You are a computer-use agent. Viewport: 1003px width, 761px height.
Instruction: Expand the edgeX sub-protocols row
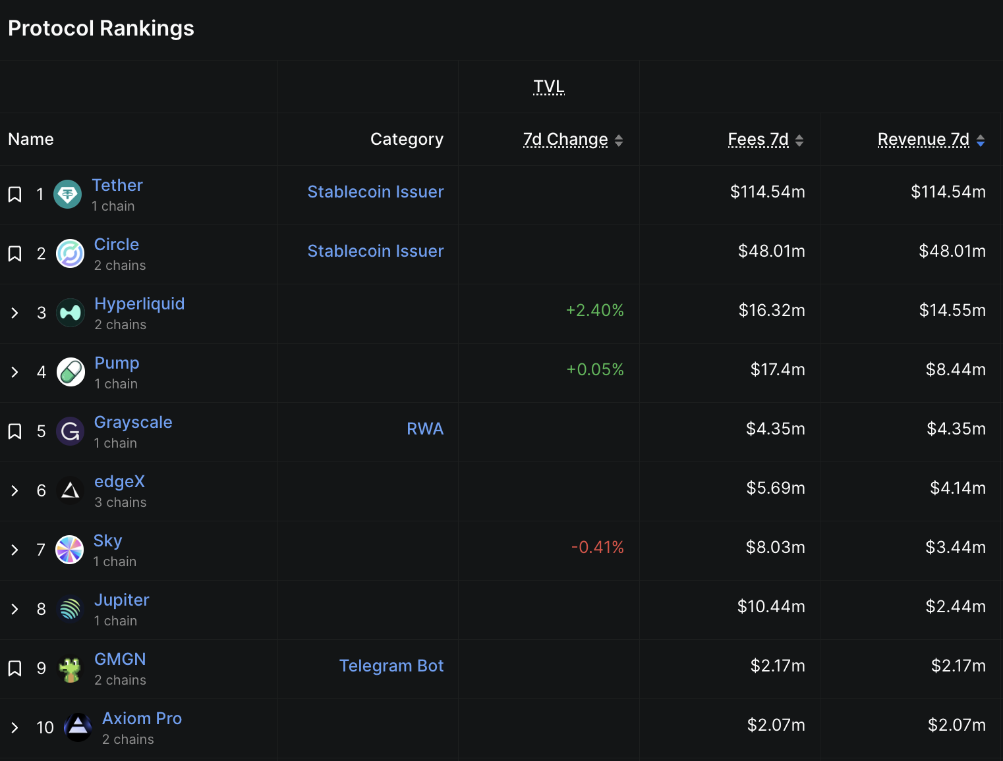tap(14, 490)
